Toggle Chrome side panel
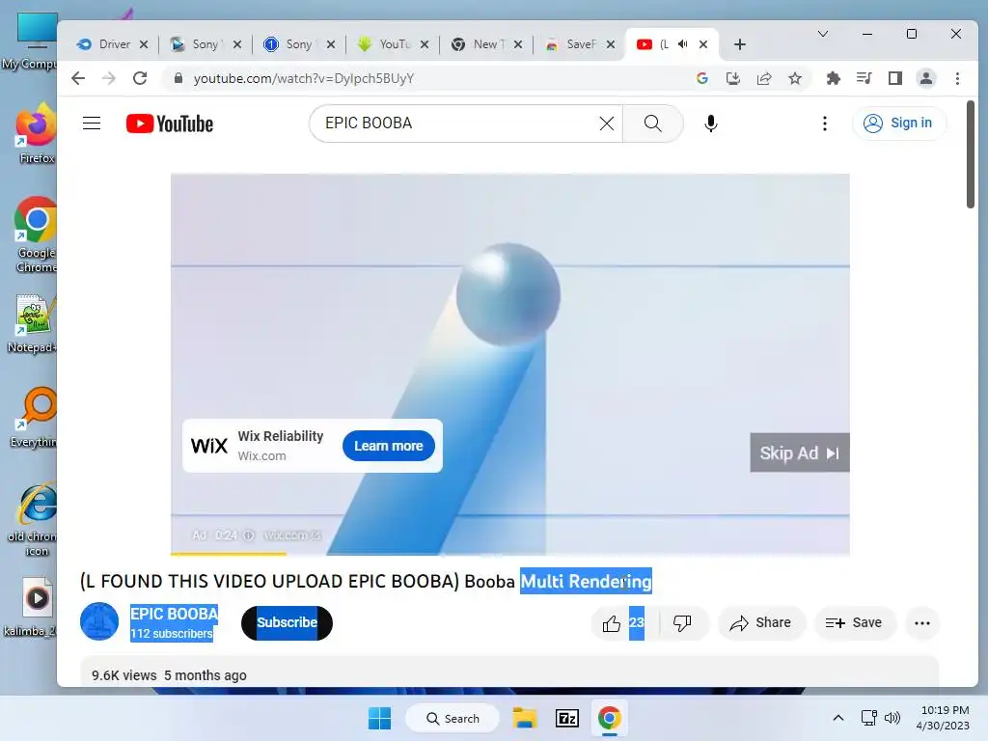The width and height of the screenshot is (988, 741). (x=894, y=78)
